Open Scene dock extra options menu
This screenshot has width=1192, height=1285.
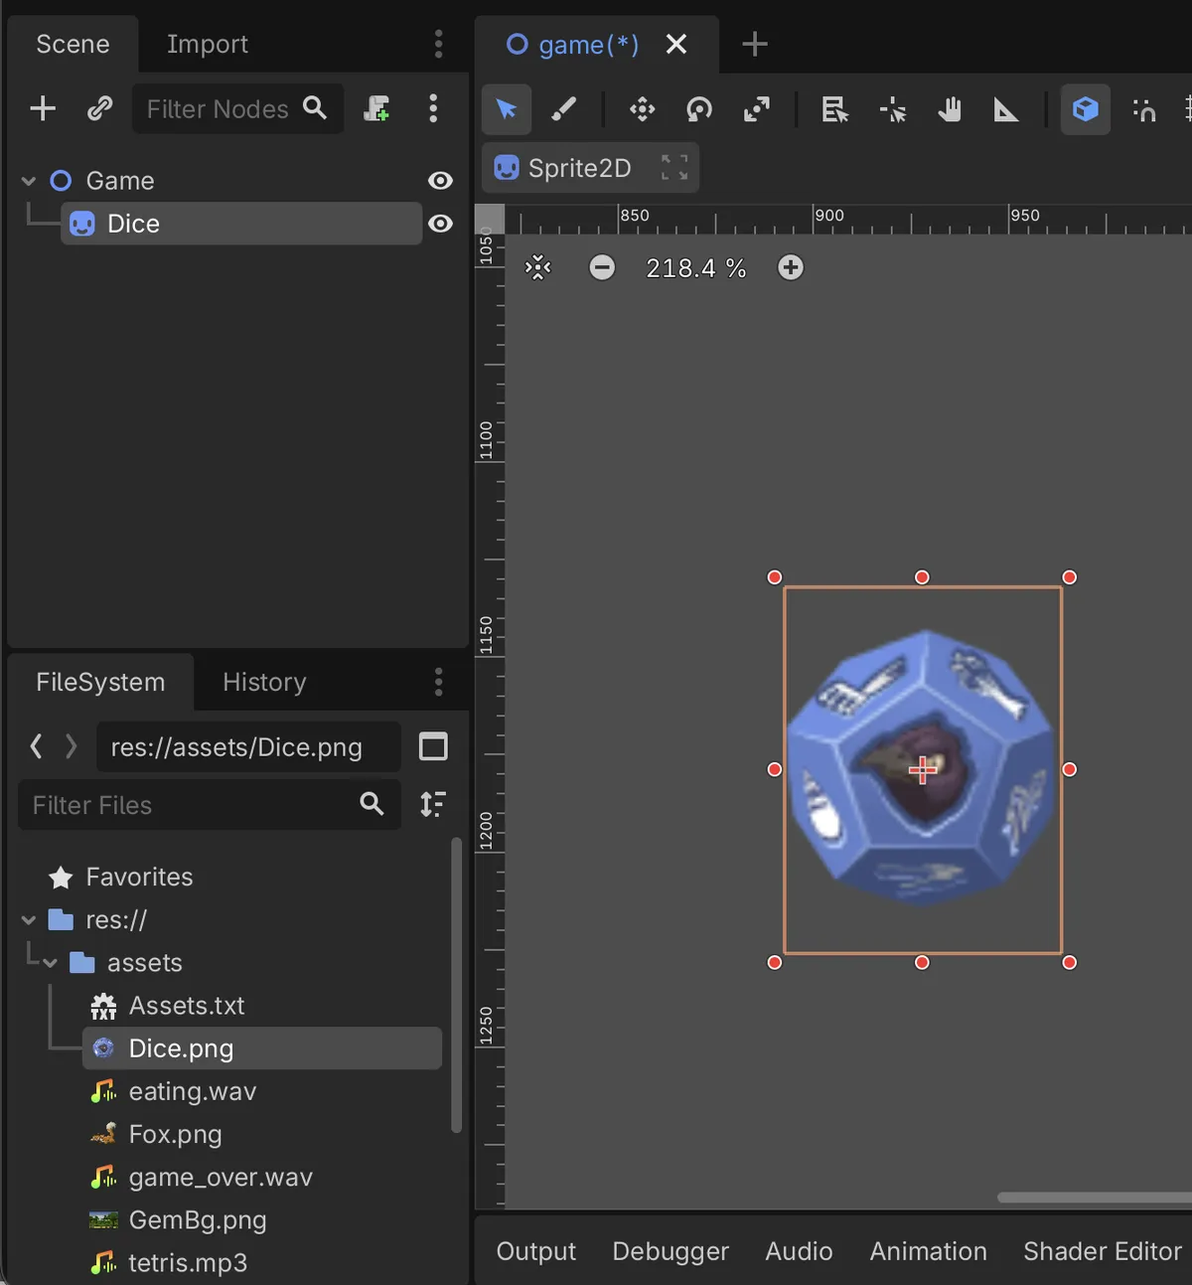point(433,108)
